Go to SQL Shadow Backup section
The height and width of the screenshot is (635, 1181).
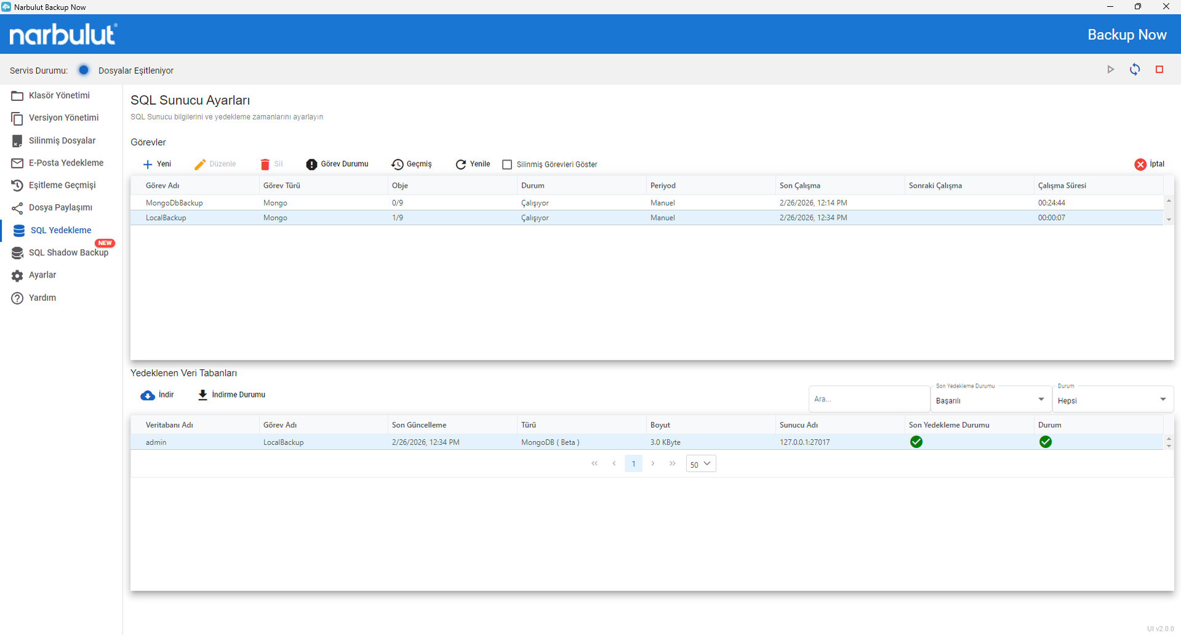[68, 253]
